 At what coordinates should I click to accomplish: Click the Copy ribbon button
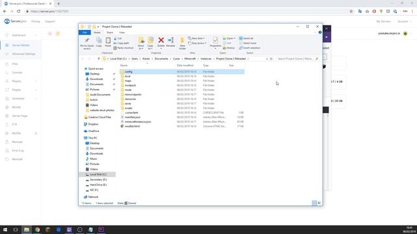pos(99,42)
